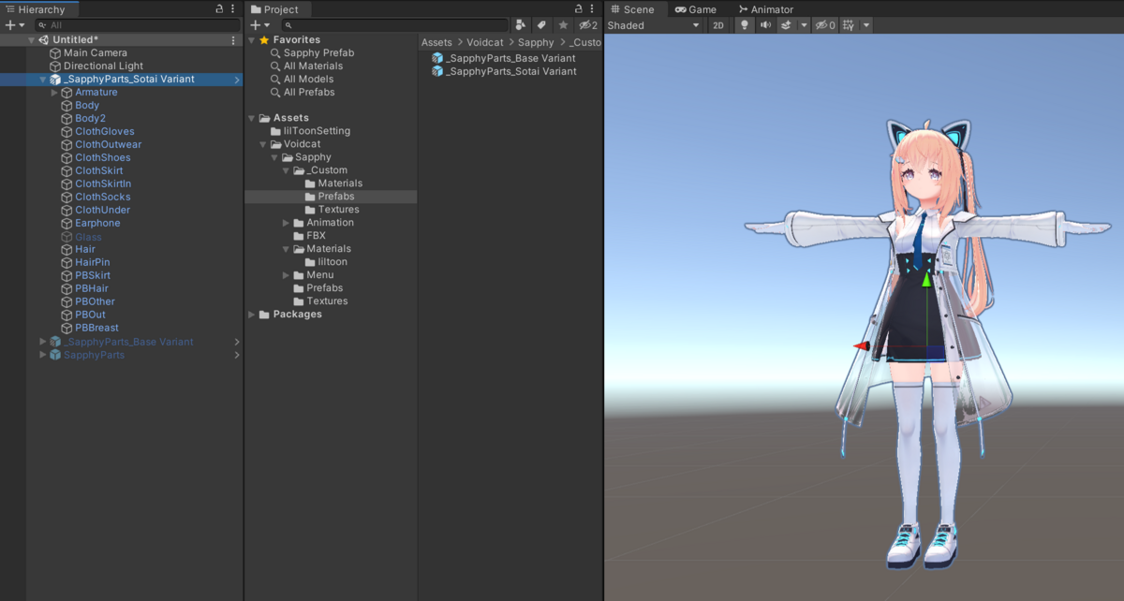Open _SapphyParts_Sotai Variant prefab arrow
The image size is (1124, 601).
237,80
